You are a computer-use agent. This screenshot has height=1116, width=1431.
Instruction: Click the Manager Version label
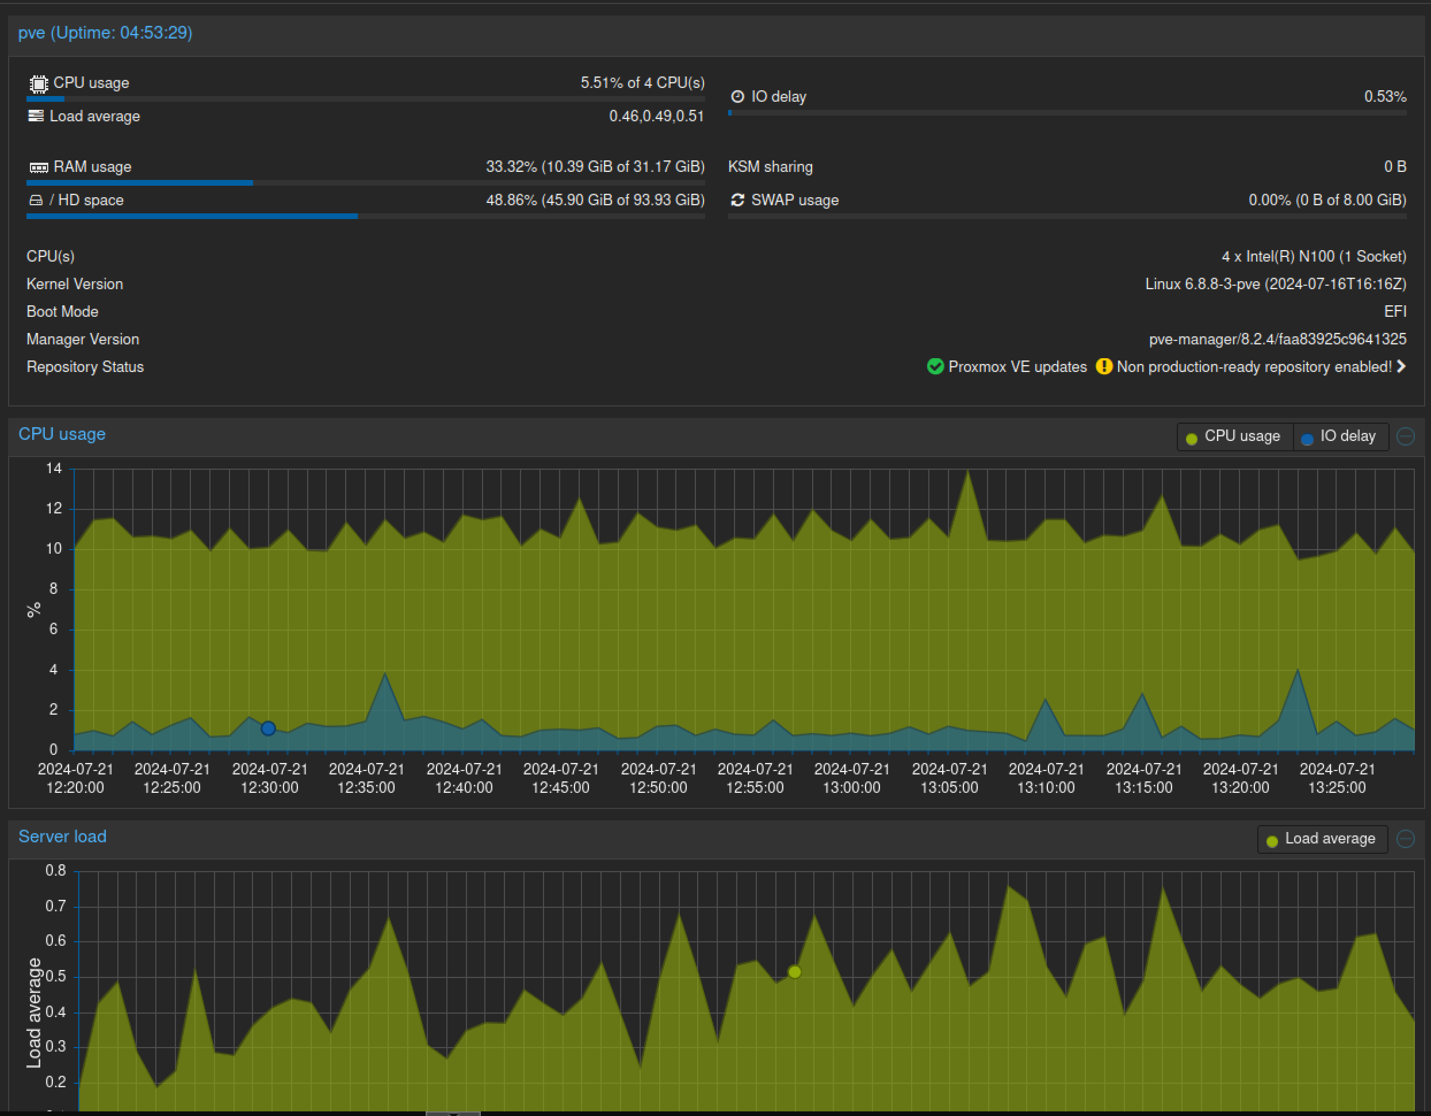pyautogui.click(x=83, y=339)
